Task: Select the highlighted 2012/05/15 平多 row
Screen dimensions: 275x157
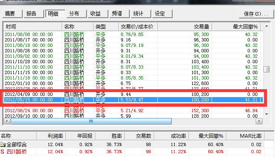Action: [x=133, y=100]
